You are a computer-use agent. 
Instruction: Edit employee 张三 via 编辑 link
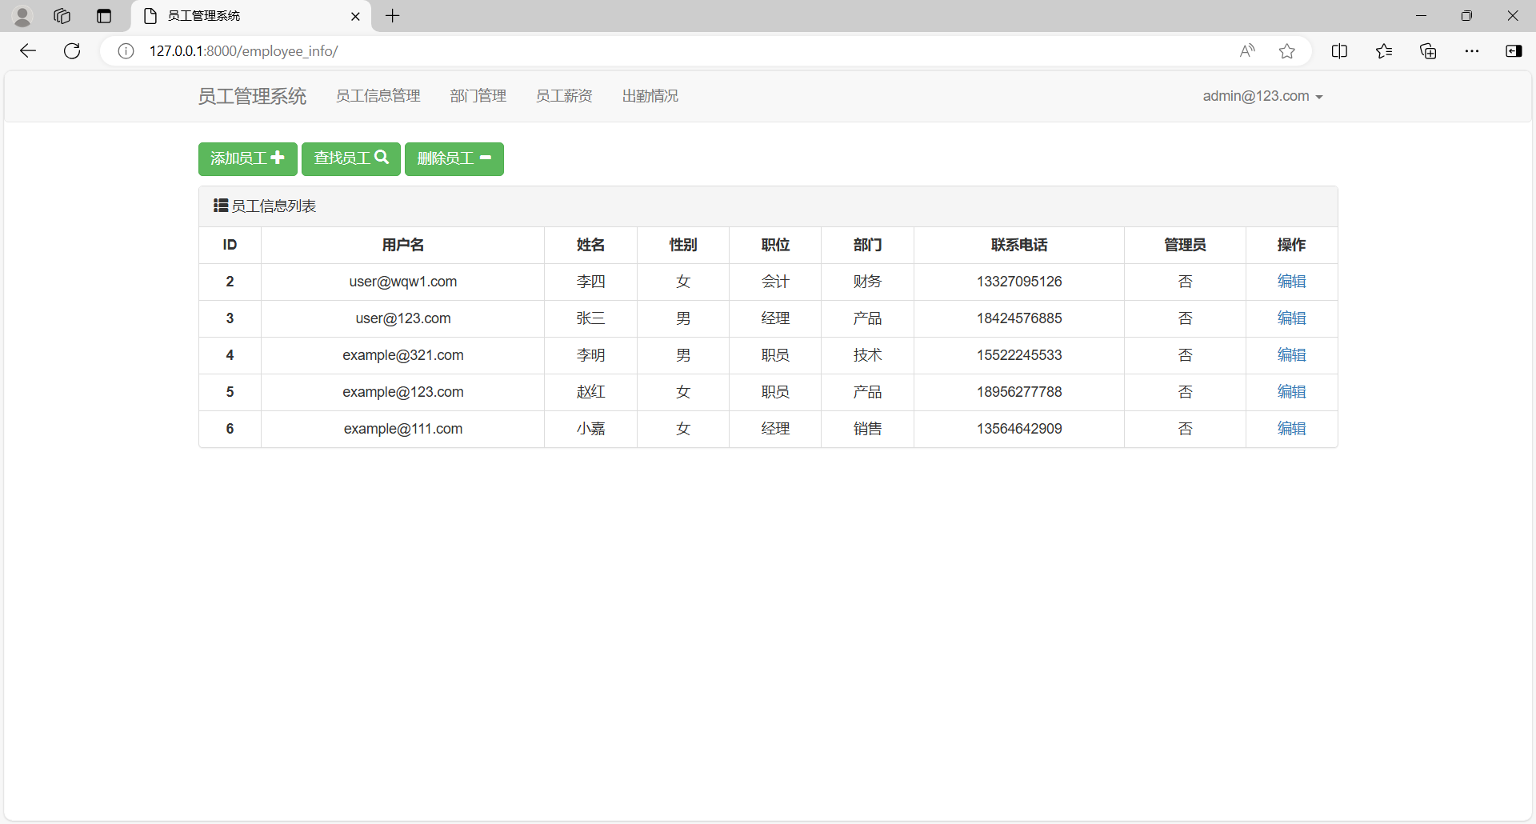(x=1291, y=318)
